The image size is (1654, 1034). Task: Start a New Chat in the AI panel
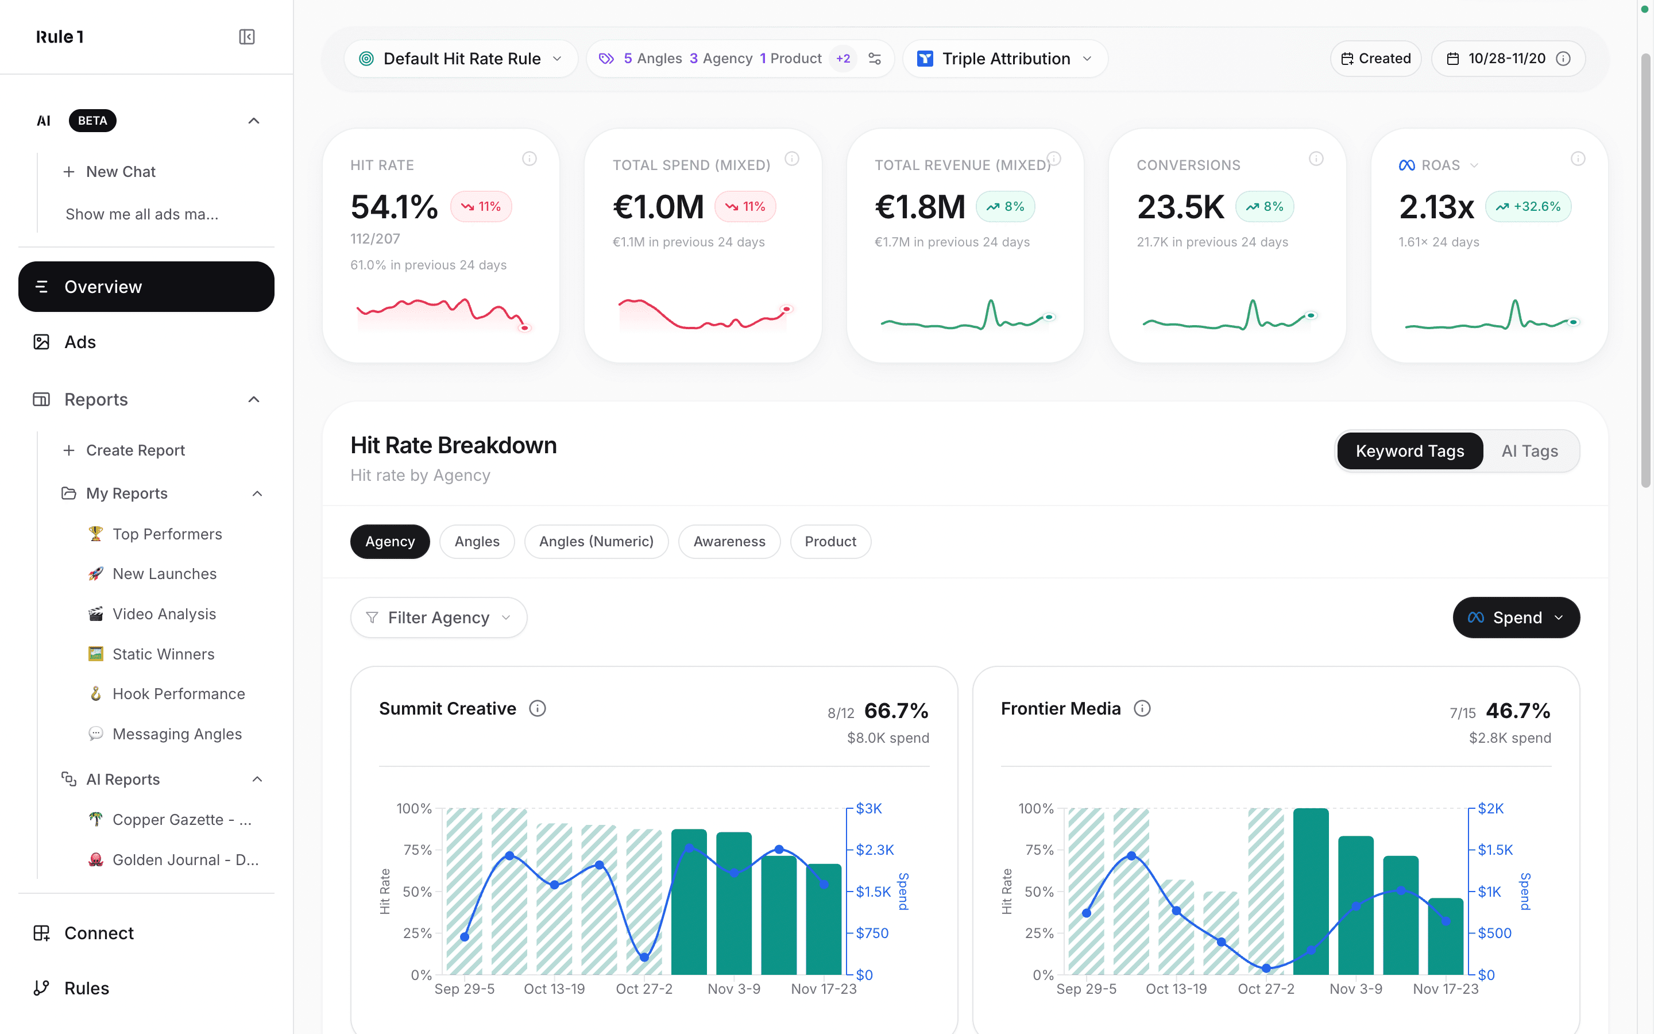[x=119, y=171]
